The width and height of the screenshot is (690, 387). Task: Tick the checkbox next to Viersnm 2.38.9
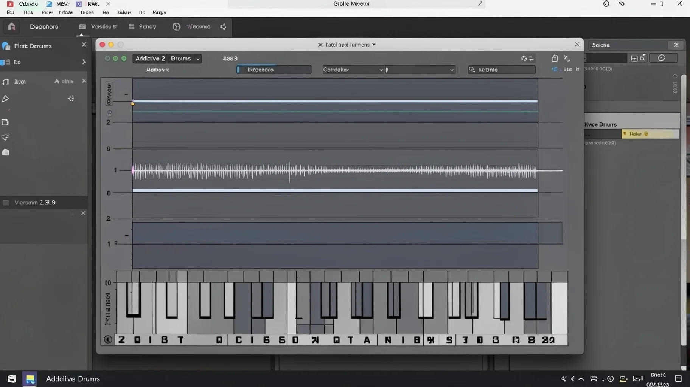click(x=6, y=203)
